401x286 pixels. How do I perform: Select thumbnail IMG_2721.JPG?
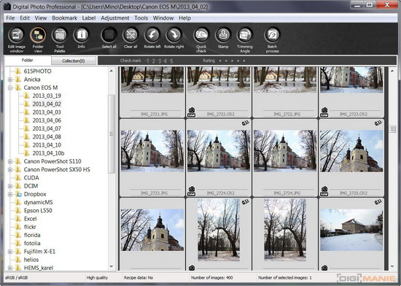(x=152, y=92)
